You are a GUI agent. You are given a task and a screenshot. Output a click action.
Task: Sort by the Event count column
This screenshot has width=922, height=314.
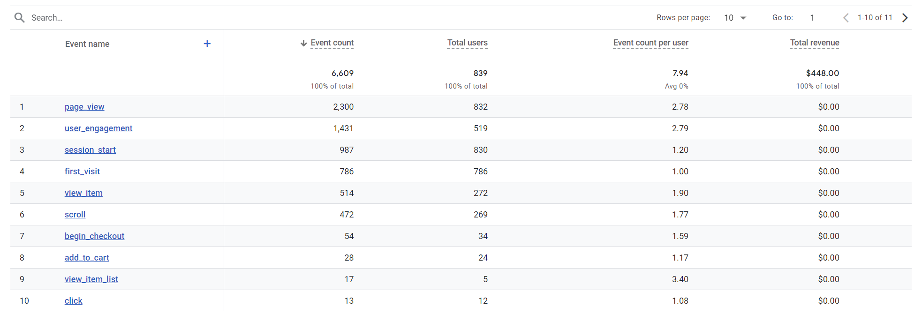pos(332,43)
